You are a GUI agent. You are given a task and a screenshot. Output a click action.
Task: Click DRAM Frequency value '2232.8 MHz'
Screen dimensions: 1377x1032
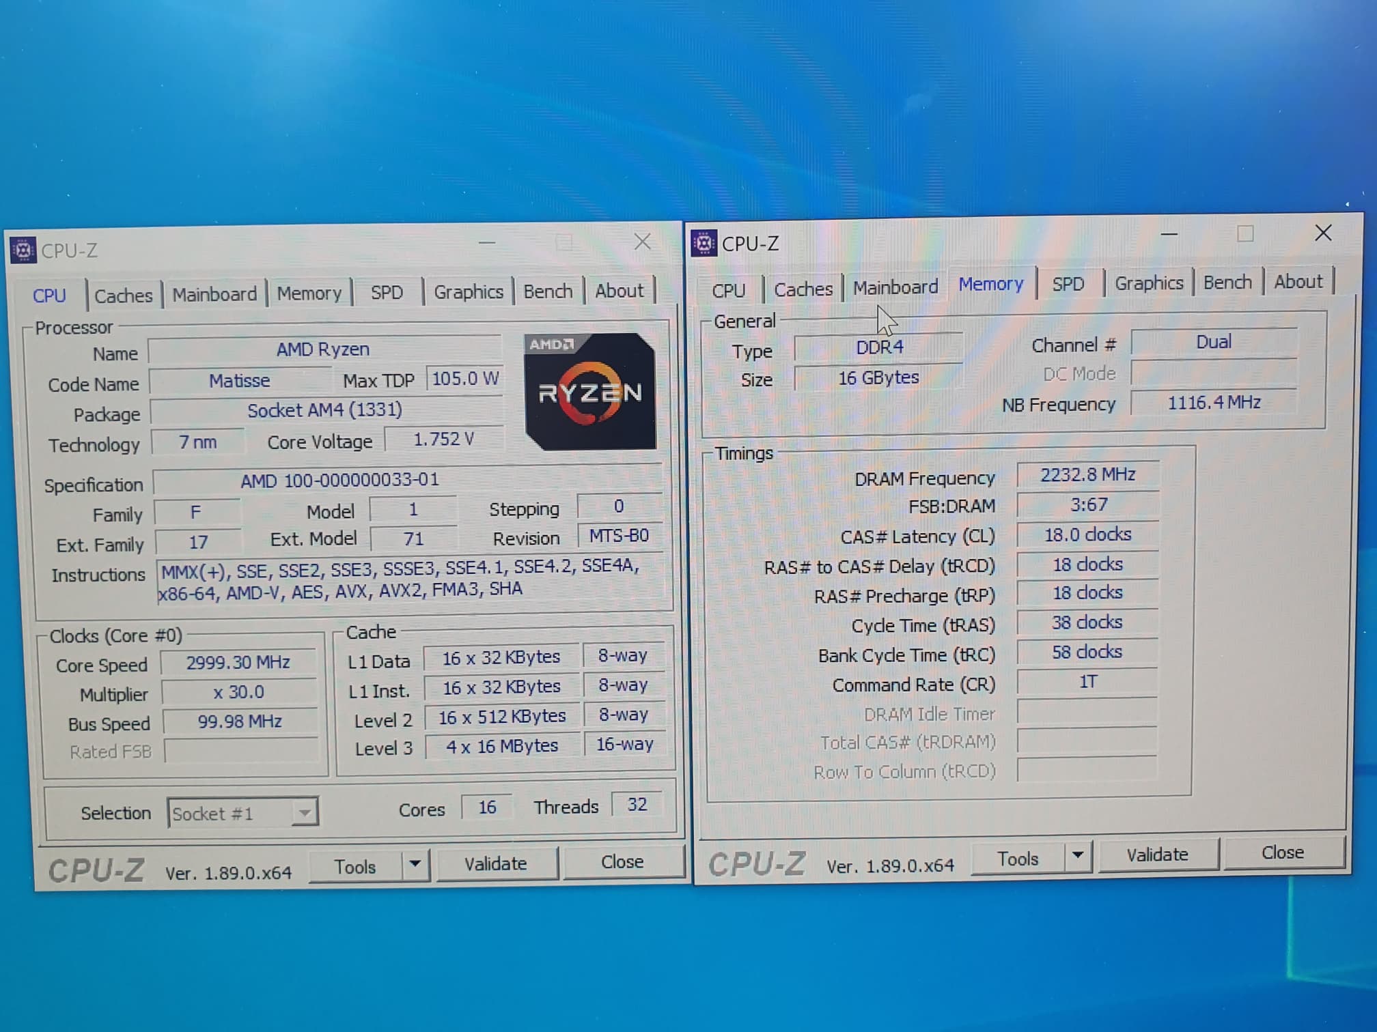click(x=1087, y=474)
